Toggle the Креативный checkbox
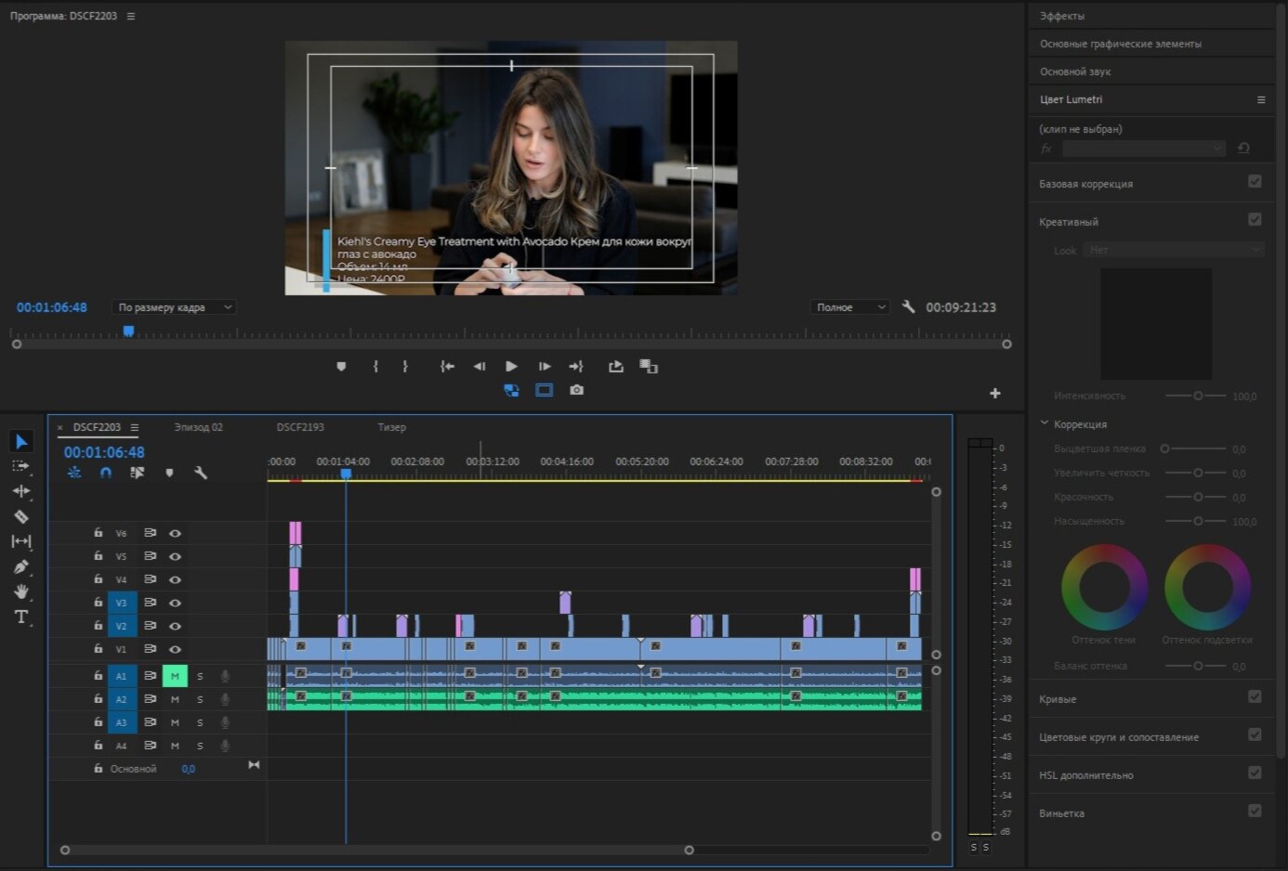This screenshot has width=1288, height=871. click(x=1255, y=220)
